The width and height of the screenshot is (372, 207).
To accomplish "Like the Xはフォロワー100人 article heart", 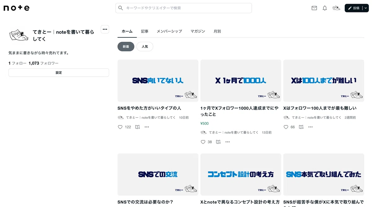I will click(286, 127).
